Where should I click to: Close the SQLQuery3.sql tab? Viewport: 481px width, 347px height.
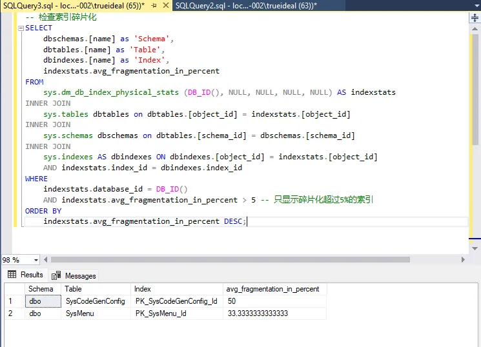[x=165, y=5]
